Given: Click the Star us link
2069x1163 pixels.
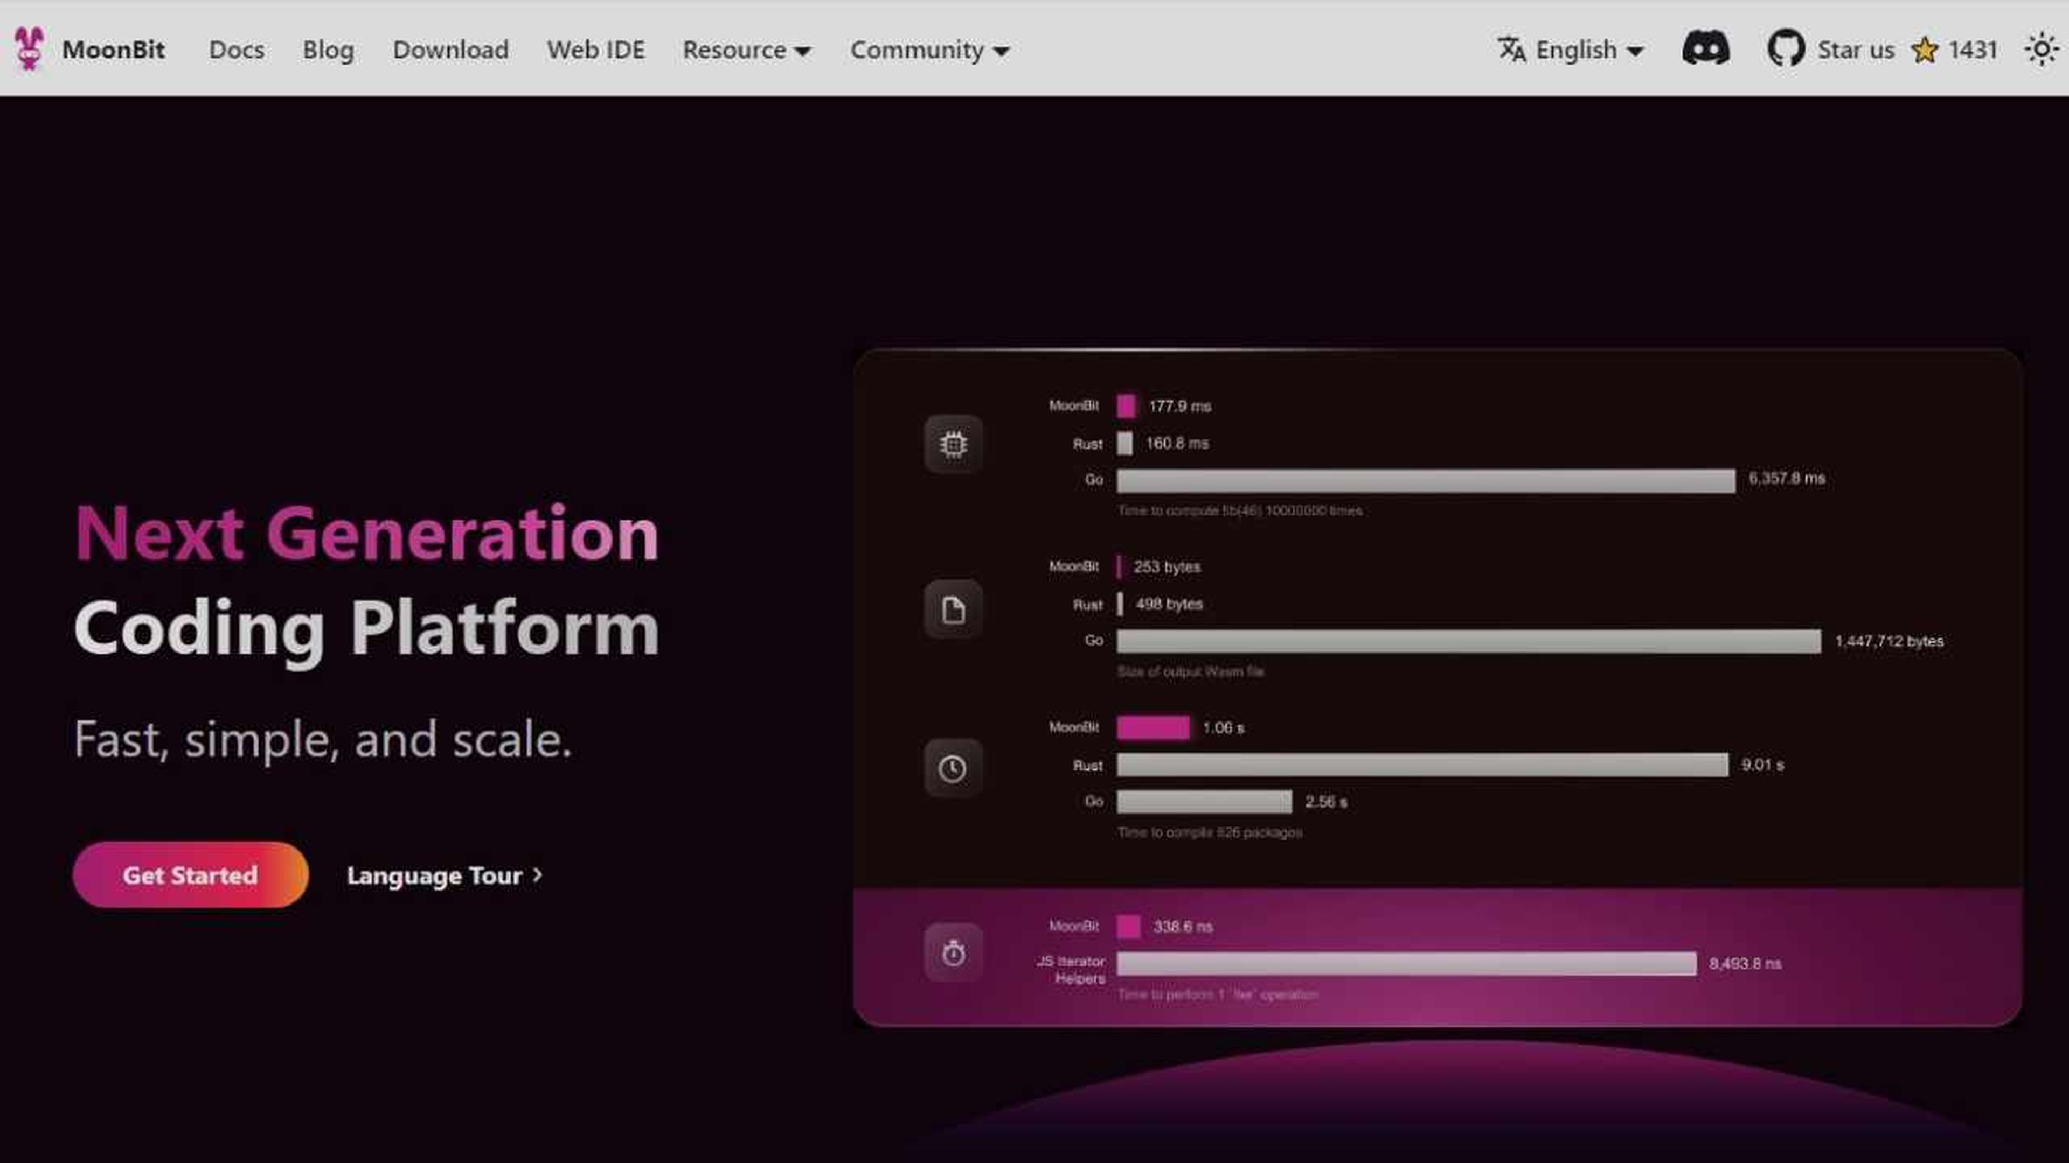Looking at the screenshot, I should point(1855,50).
